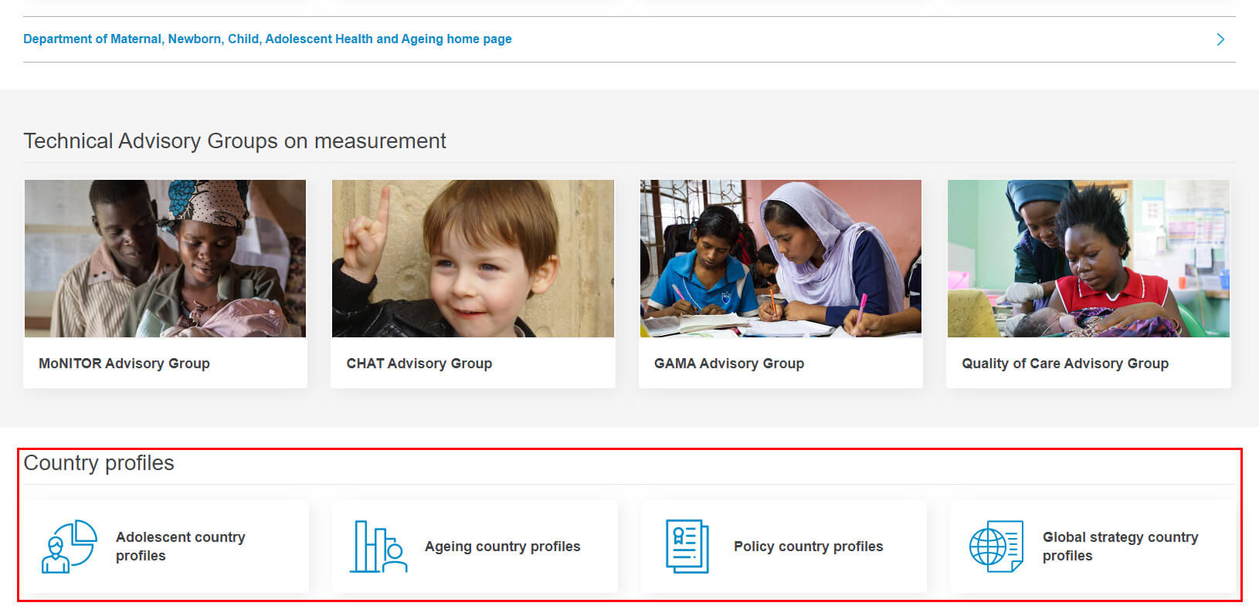The image size is (1259, 616).
Task: Click the Adolescent country profiles person-chart icon
Action: click(70, 547)
